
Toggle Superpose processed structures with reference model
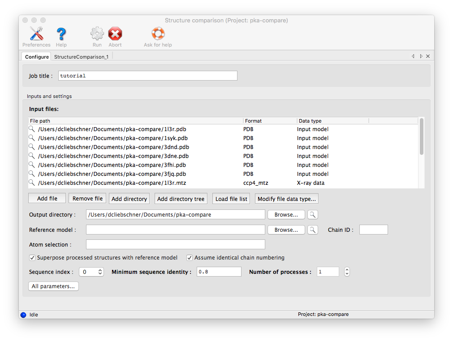point(32,258)
